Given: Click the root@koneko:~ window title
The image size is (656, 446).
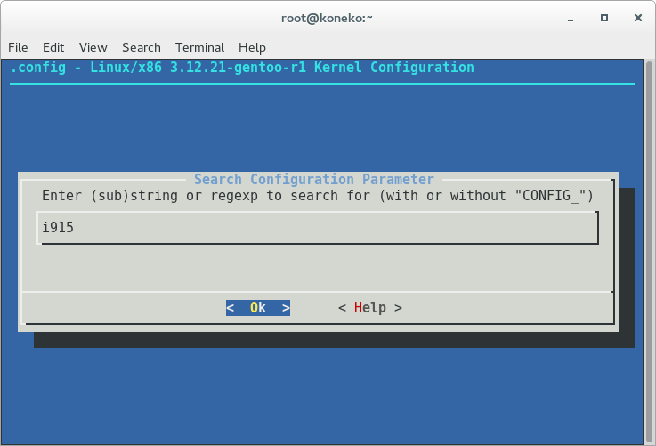Looking at the screenshot, I should (327, 19).
